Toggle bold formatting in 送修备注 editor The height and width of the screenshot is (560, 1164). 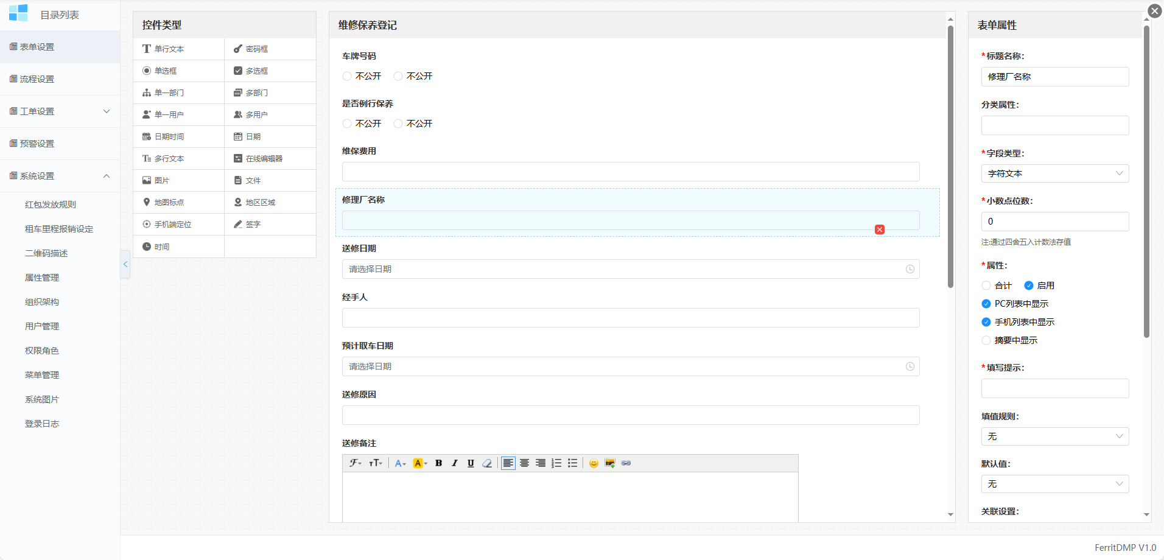pyautogui.click(x=438, y=463)
